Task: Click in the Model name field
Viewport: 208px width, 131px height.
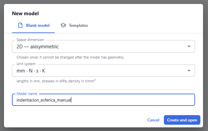Action: pos(104,100)
